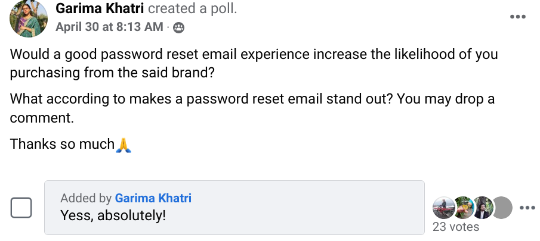Open Garima Khatri author name at top
This screenshot has height=241, width=540.
point(100,9)
